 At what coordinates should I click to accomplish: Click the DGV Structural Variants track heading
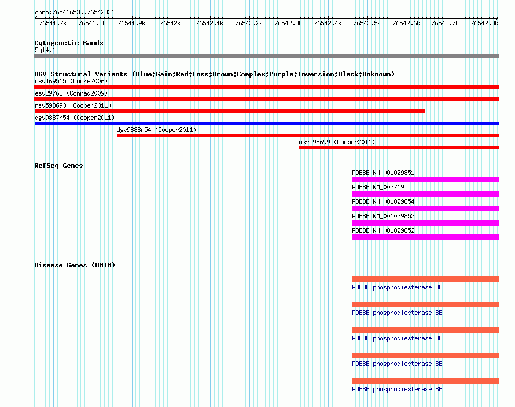coord(214,74)
